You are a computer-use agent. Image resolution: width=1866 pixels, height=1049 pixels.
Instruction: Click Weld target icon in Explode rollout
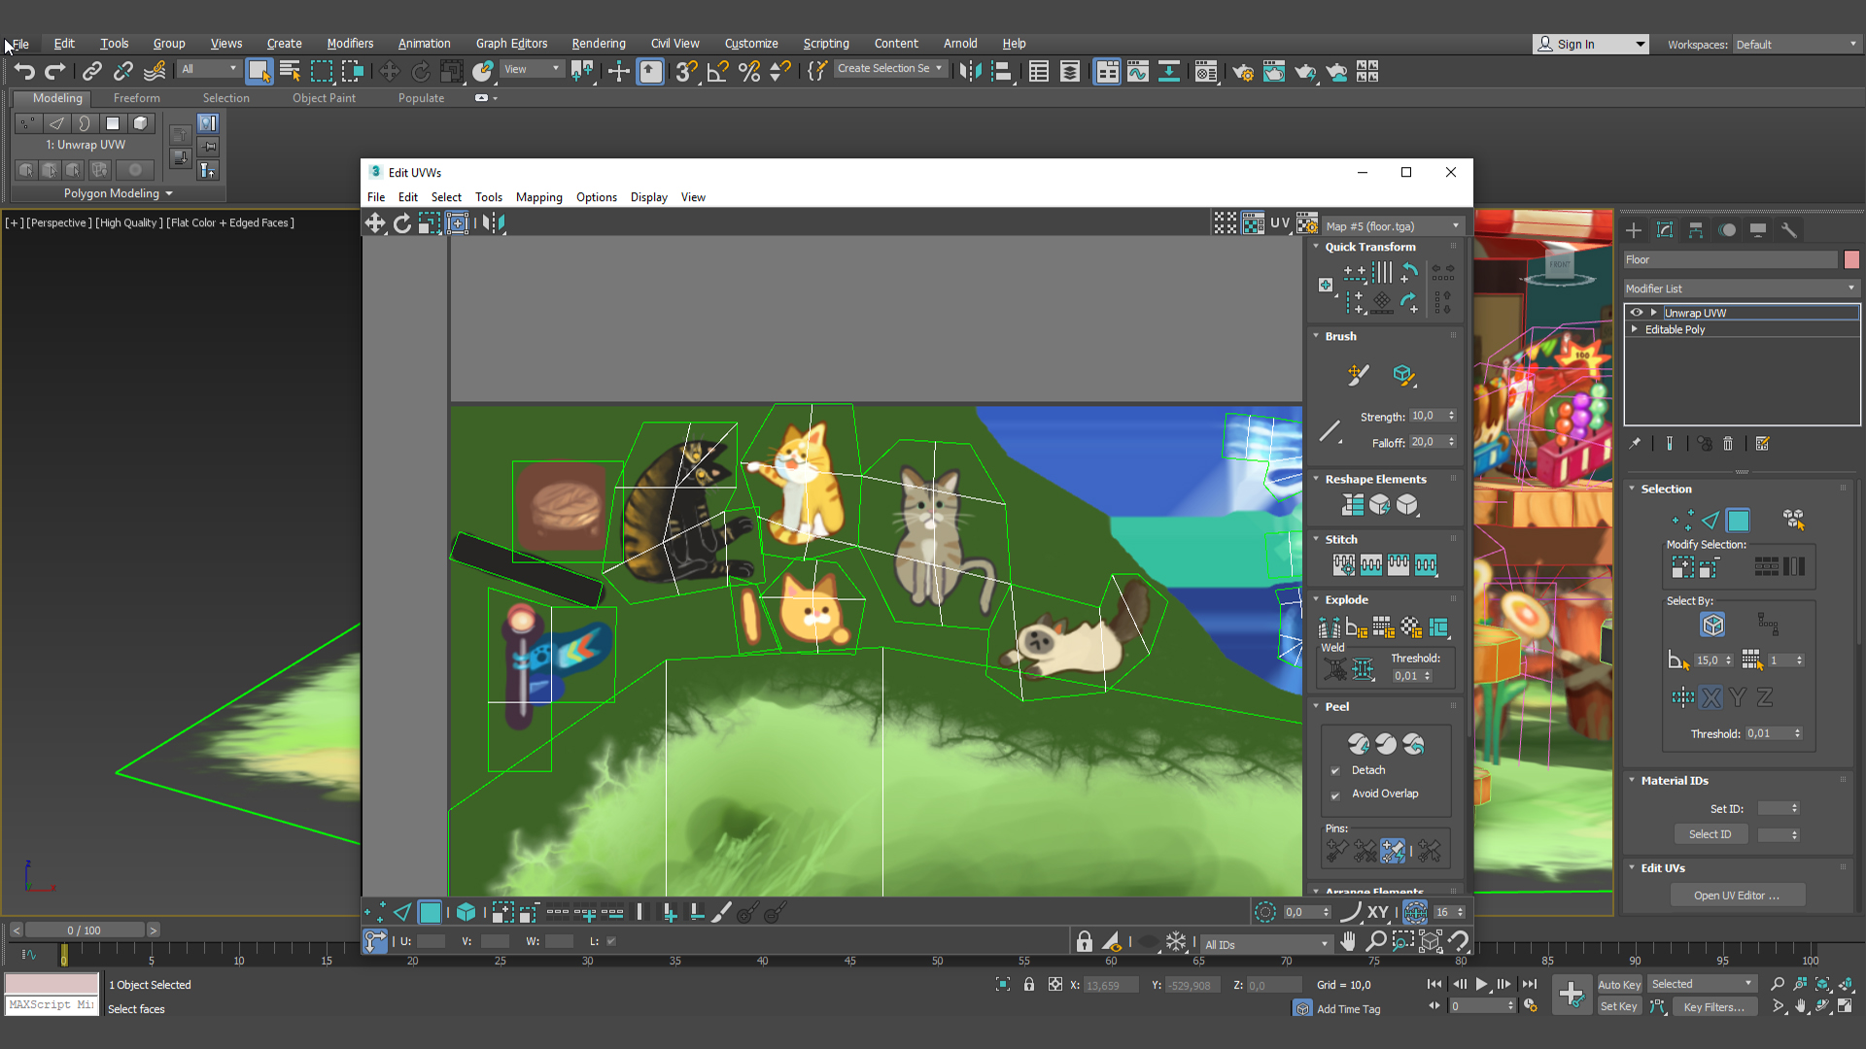(x=1336, y=669)
